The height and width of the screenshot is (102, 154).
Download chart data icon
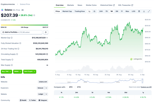144,11
